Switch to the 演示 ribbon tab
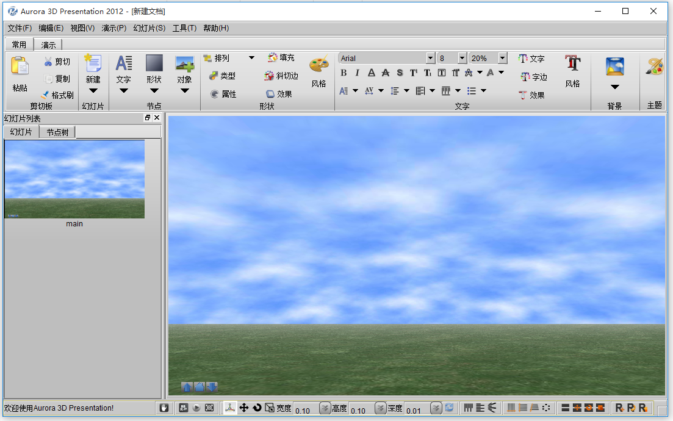 click(x=48, y=44)
